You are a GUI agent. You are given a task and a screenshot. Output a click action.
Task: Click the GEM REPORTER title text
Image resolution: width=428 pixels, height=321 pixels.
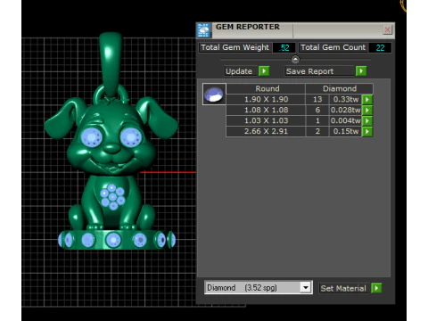(248, 27)
